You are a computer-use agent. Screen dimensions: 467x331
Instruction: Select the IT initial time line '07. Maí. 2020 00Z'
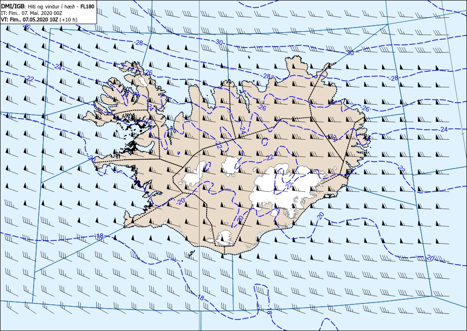[x=42, y=14]
